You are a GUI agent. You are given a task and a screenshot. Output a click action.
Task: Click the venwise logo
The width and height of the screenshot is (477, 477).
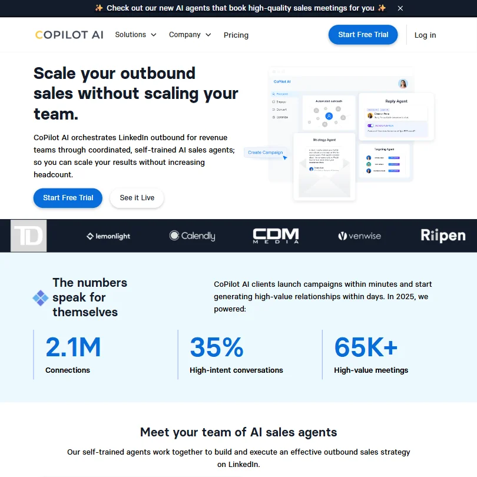click(359, 236)
